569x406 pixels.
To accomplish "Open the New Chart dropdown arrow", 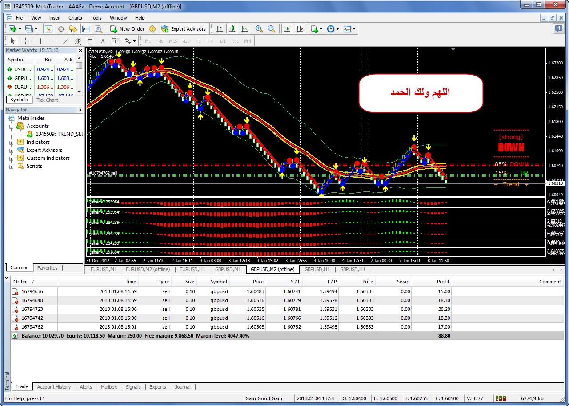I will click(20, 29).
